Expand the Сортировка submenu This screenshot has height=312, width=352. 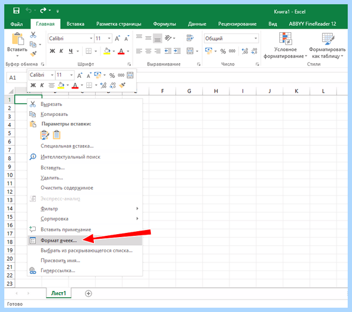point(85,218)
